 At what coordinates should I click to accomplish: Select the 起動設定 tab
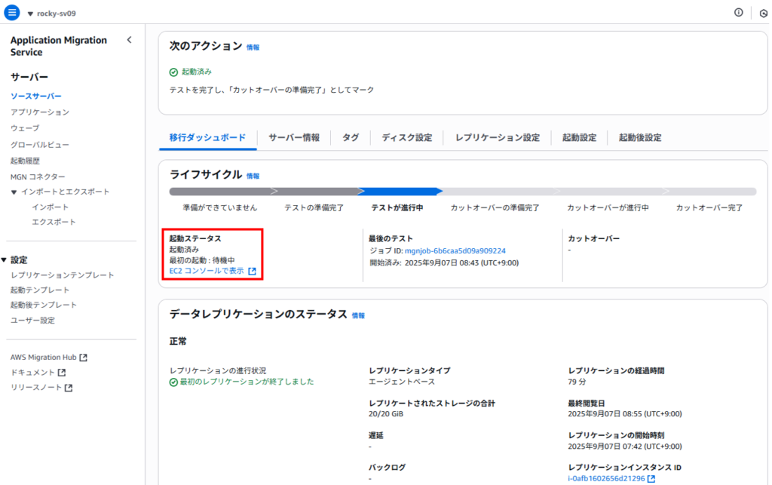[579, 138]
